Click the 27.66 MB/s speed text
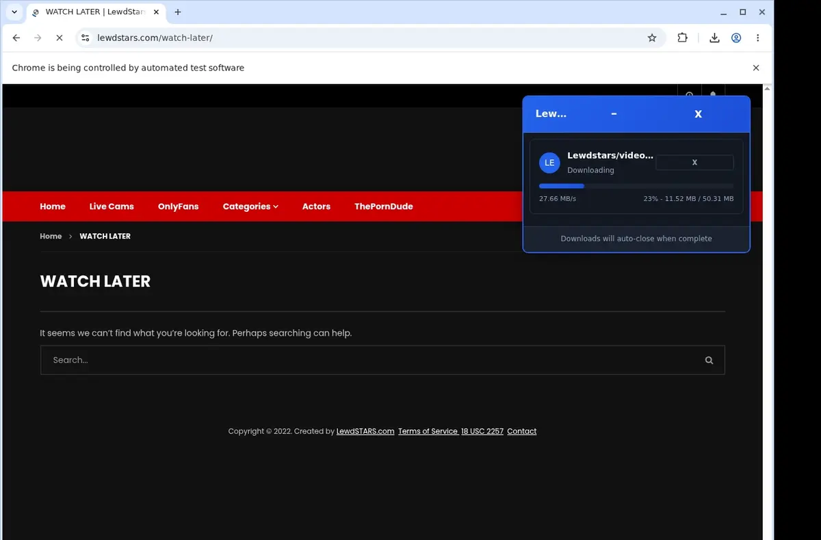This screenshot has width=821, height=540. [558, 199]
